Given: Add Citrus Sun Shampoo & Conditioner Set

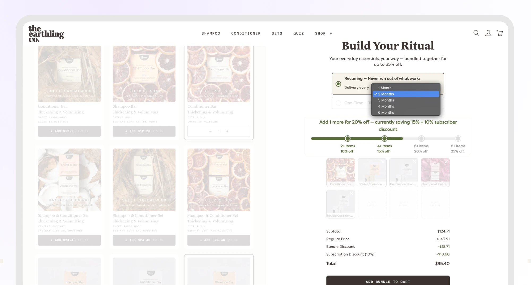Looking at the screenshot, I should click(219, 240).
